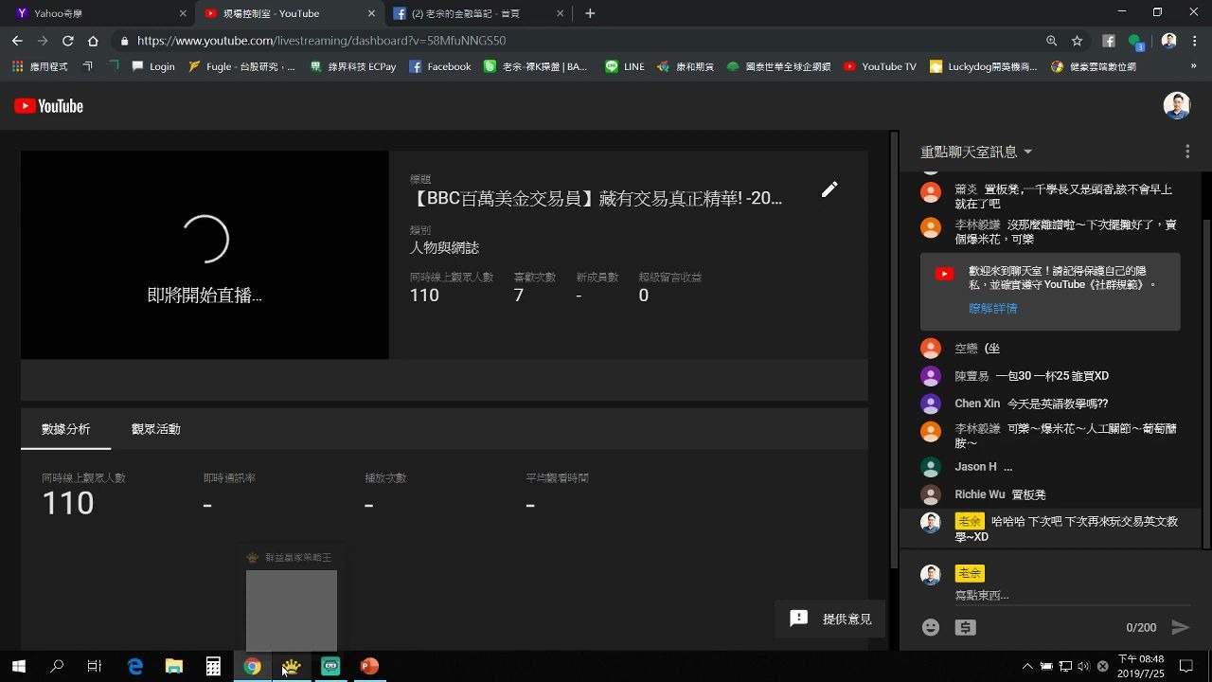1212x682 pixels.
Task: Open chat options three-dot menu
Action: [x=1187, y=152]
